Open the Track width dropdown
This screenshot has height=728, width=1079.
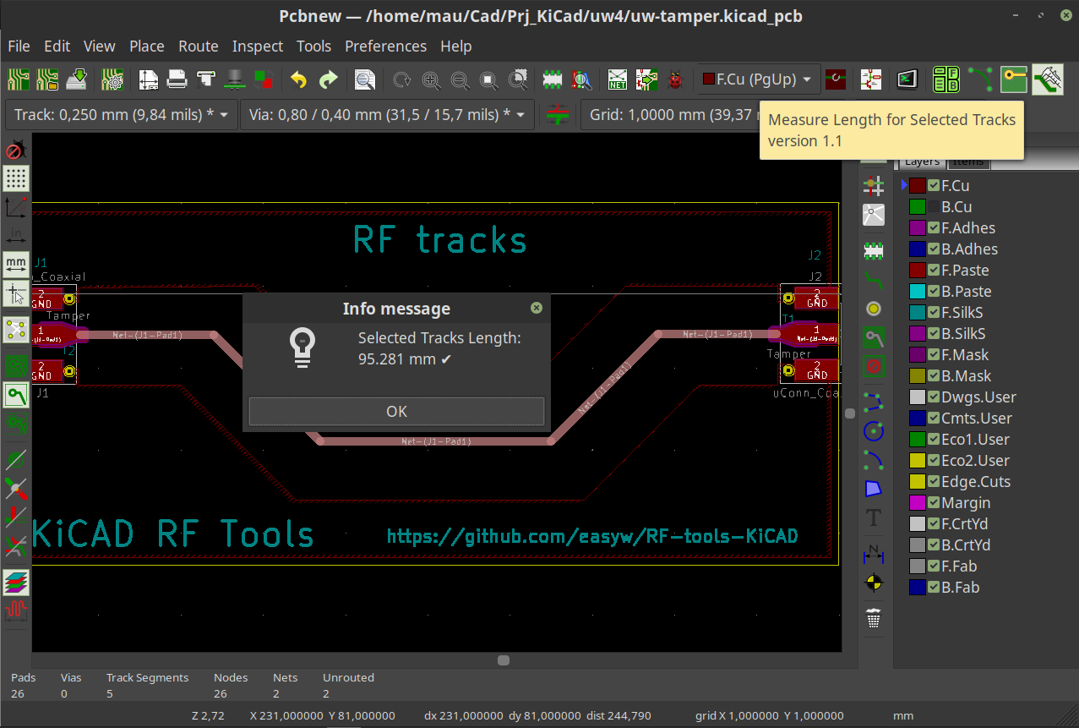[x=121, y=114]
